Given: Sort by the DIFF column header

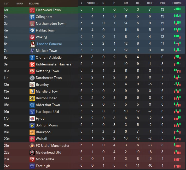Looking at the screenshot, I should pyautogui.click(x=150, y=3).
